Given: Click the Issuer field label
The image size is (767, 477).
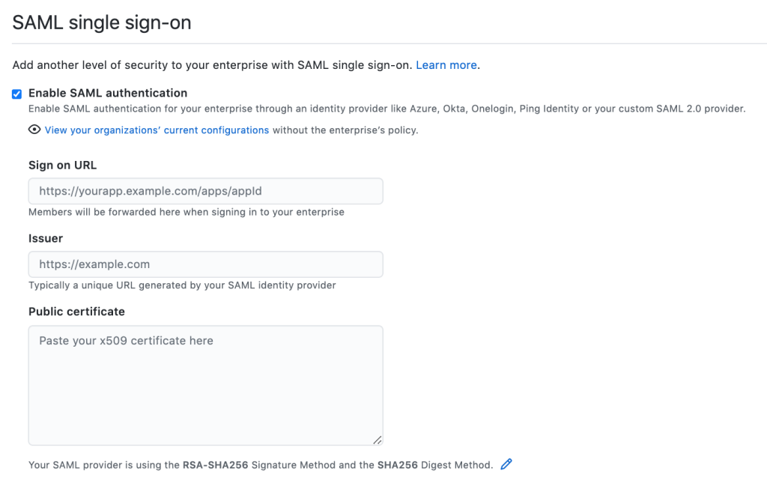Looking at the screenshot, I should pos(46,238).
